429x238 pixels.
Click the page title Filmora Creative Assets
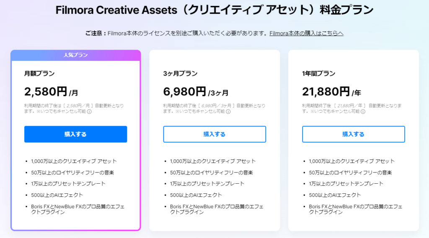pyautogui.click(x=116, y=10)
